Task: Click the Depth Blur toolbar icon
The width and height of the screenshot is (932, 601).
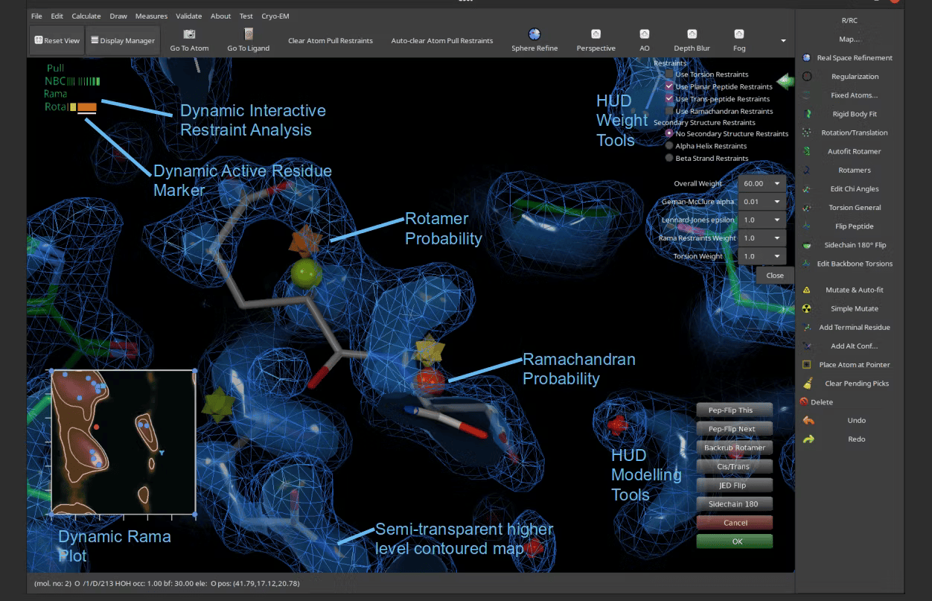Action: pyautogui.click(x=692, y=34)
